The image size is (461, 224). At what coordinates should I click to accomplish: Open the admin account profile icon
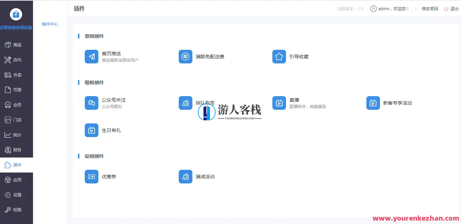(373, 9)
